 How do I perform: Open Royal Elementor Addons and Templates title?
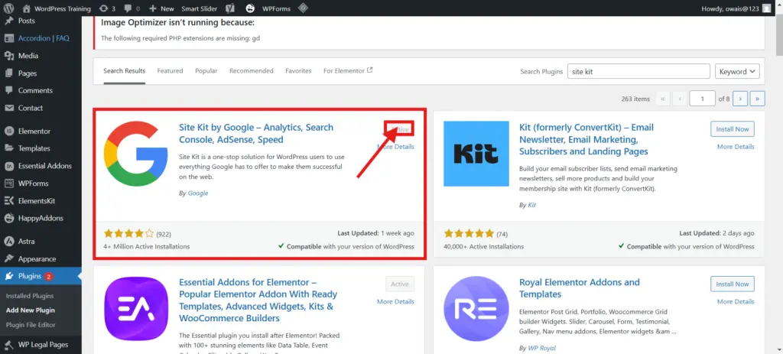click(580, 288)
